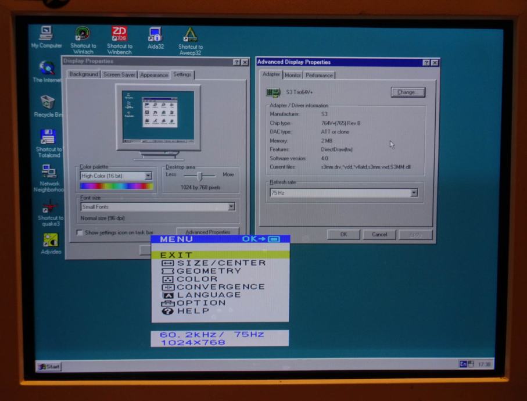Select EXIT in the monitor OSD menu
The height and width of the screenshot is (401, 527).
(x=220, y=255)
